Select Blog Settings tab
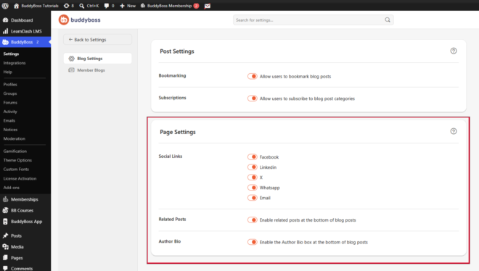Image resolution: width=479 pixels, height=271 pixels. click(x=98, y=59)
